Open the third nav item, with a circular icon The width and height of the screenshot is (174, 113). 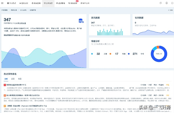[36, 3]
